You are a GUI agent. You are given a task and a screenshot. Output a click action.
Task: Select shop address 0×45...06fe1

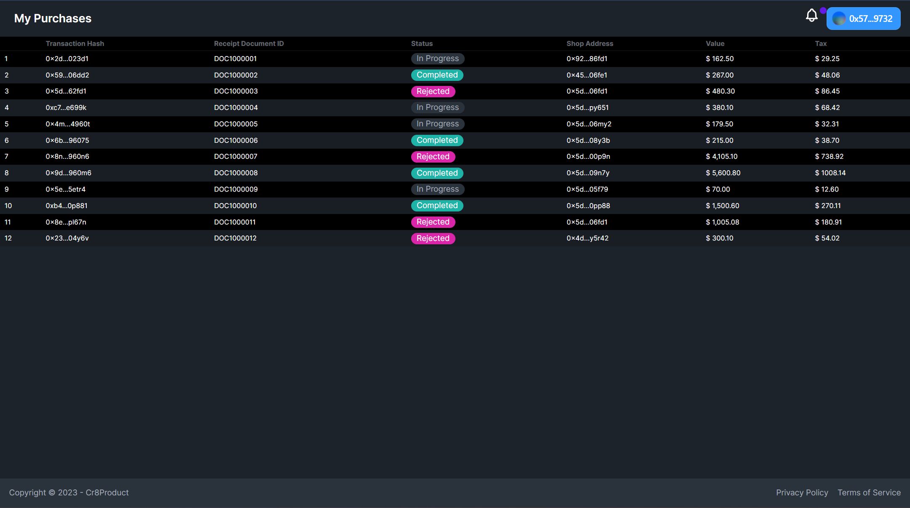click(586, 75)
